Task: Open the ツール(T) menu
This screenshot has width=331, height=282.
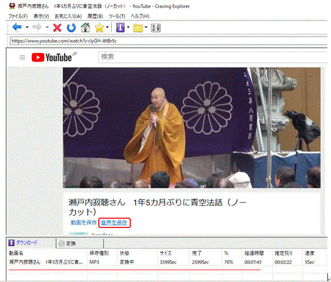Action: click(117, 16)
